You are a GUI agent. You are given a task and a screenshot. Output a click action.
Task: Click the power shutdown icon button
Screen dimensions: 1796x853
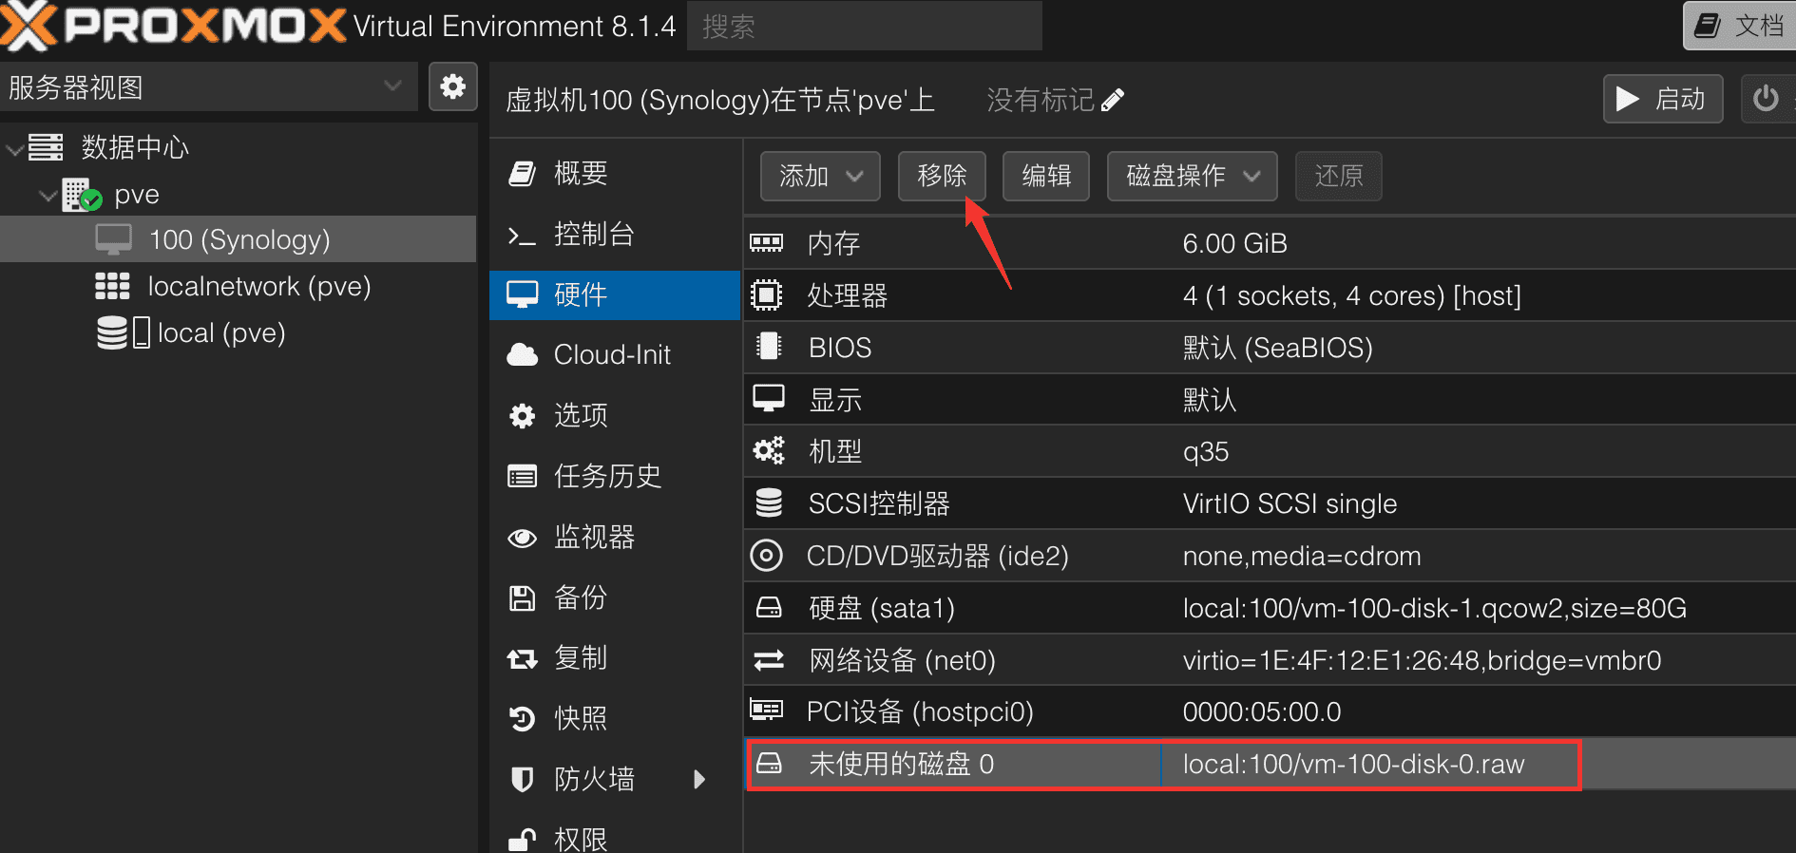(x=1766, y=99)
